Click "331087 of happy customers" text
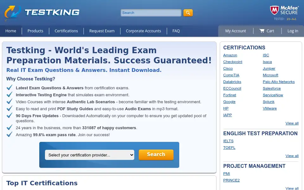This screenshot has width=304, height=190. pos(109,128)
